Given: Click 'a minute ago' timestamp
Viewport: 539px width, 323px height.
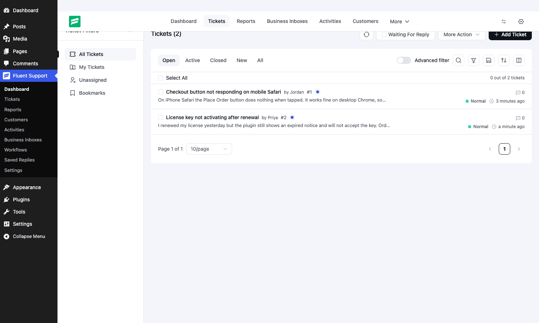Looking at the screenshot, I should 511,127.
